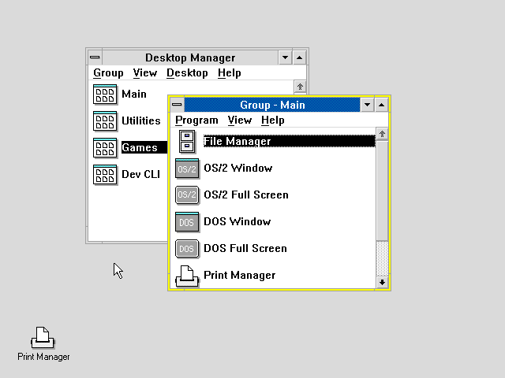Image resolution: width=505 pixels, height=378 pixels.
Task: Select the 'DOS Full Screen' label
Action: pyautogui.click(x=245, y=248)
